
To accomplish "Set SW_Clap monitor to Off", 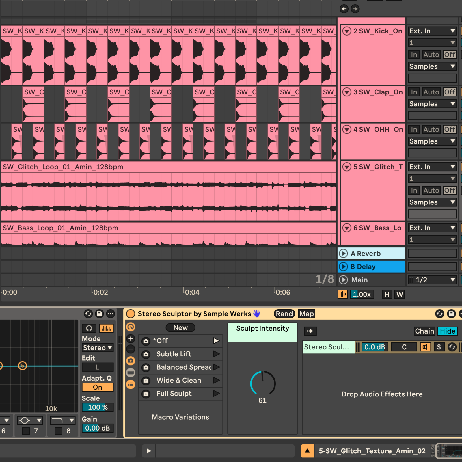I will click(449, 92).
